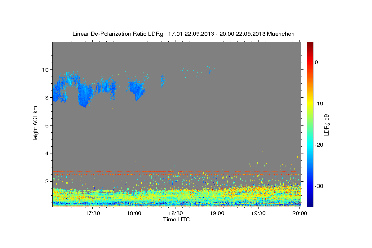Click the "LDRg dB" colorbar label
Viewport: 372px width, 248px height.
click(x=326, y=124)
